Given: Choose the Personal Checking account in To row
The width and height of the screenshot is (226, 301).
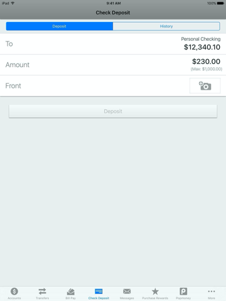Looking at the screenshot, I should tap(201, 39).
